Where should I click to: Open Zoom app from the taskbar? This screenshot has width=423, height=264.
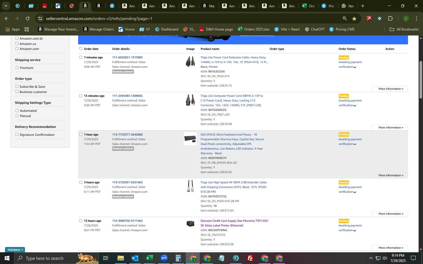(164, 258)
